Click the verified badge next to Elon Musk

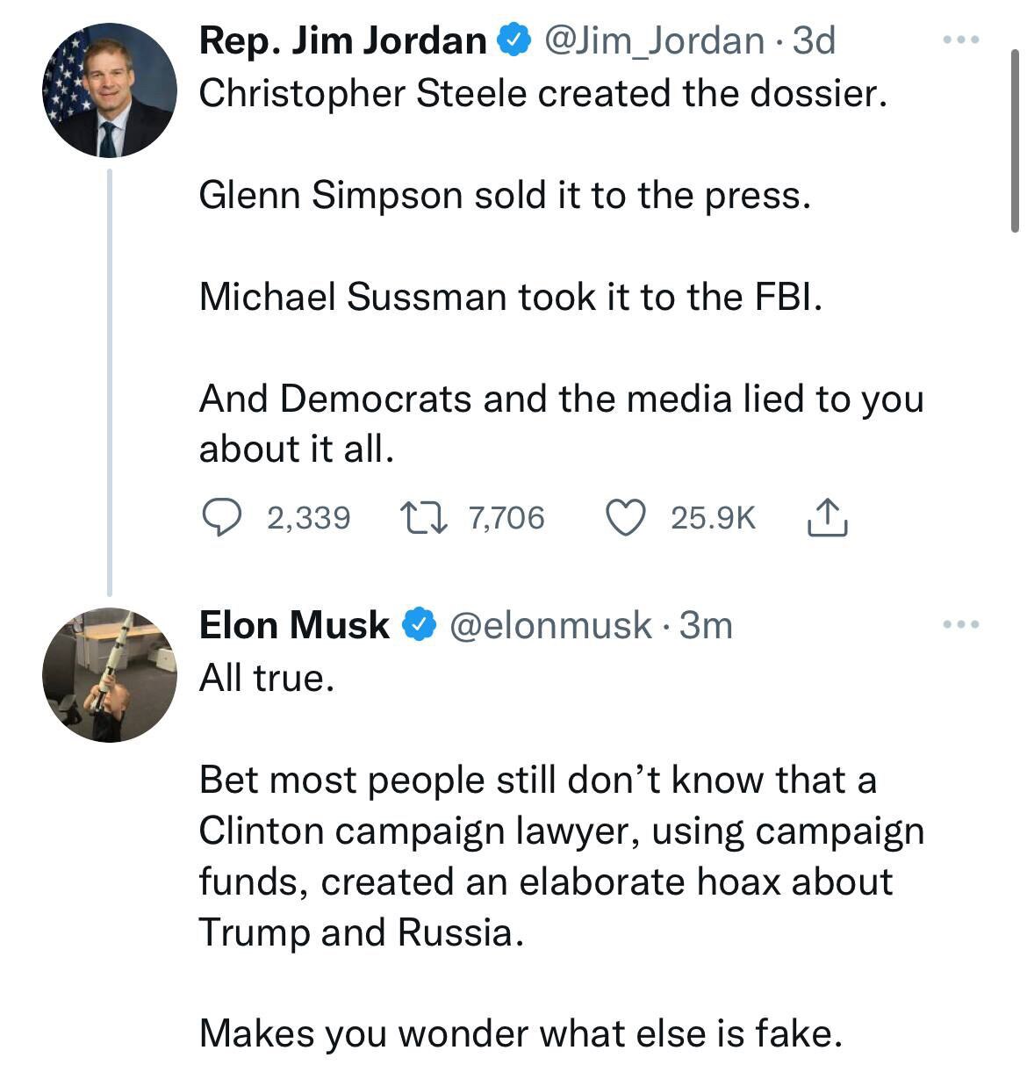419,623
